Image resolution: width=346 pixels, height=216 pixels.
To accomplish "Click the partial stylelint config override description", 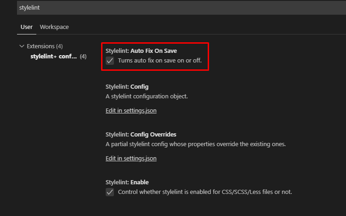I will coord(196,144).
